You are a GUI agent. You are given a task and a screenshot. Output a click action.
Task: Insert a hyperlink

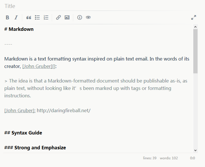pos(58,17)
